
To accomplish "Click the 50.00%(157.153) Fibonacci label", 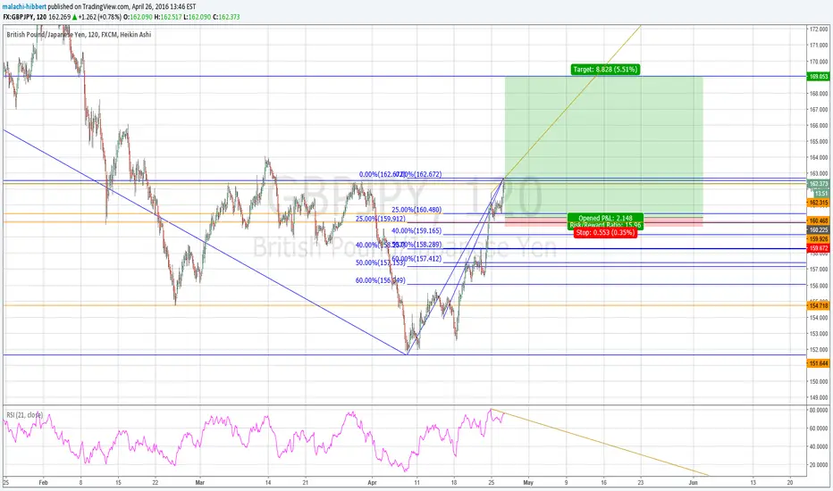I will click(381, 262).
